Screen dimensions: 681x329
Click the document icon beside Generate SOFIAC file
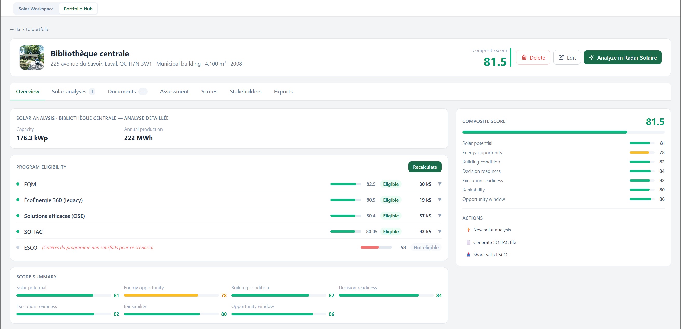468,242
